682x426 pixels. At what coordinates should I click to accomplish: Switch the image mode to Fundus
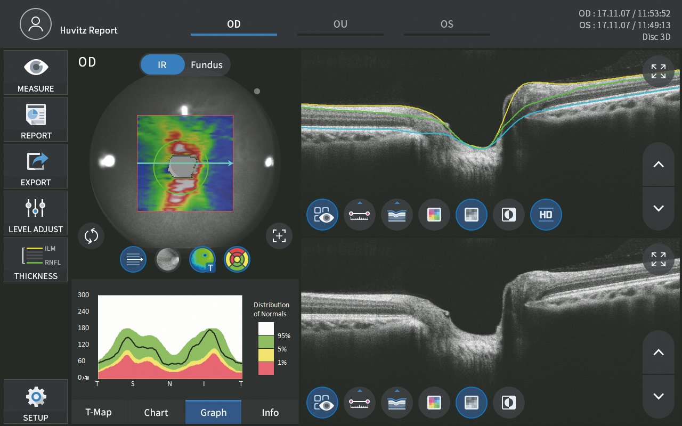207,65
